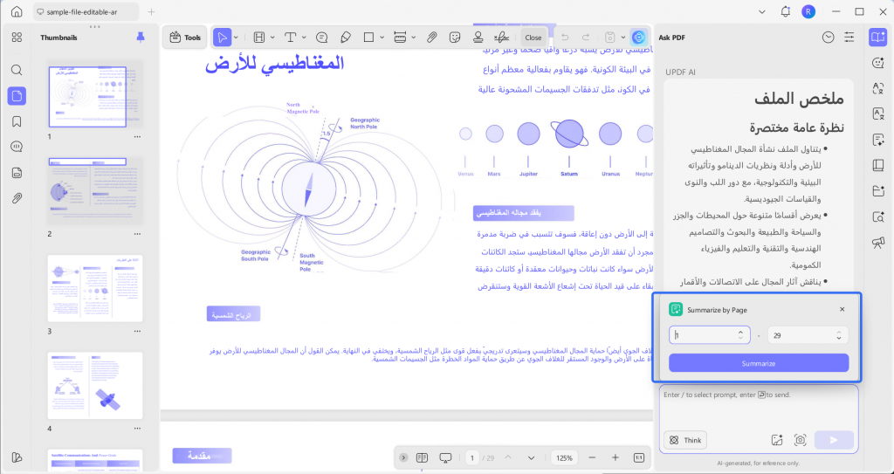Image resolution: width=894 pixels, height=474 pixels.
Task: Open Ask PDF settings sliders icon
Action: [849, 37]
